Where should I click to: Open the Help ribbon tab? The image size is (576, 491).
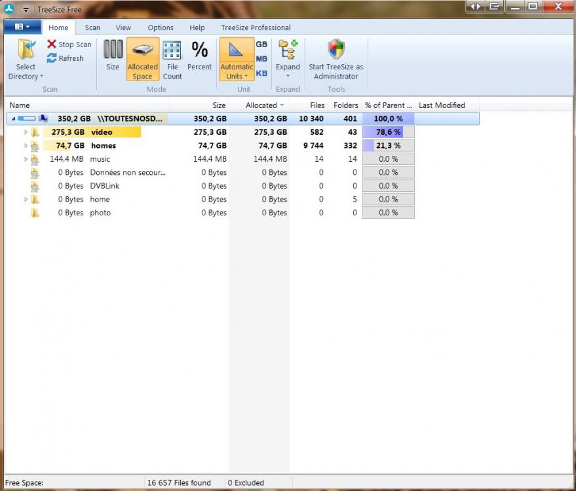click(197, 27)
